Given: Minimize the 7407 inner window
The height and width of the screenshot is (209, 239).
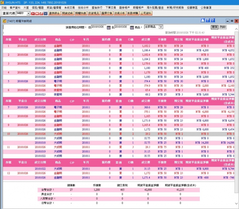Looking at the screenshot, I should point(228,21).
